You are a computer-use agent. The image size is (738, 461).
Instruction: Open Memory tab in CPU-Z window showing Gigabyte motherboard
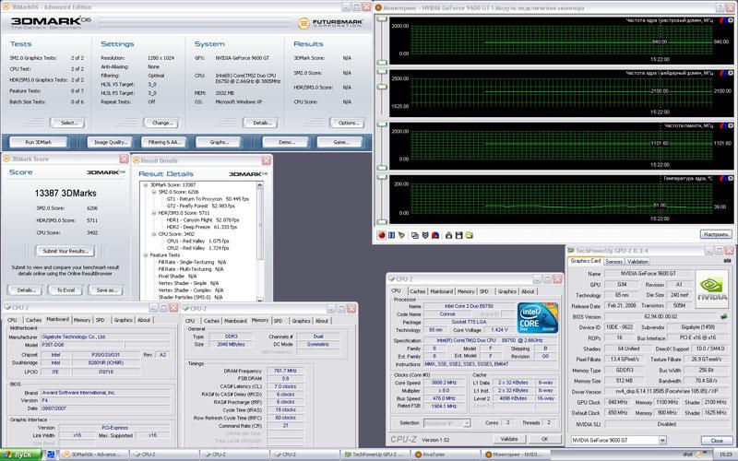pos(81,320)
